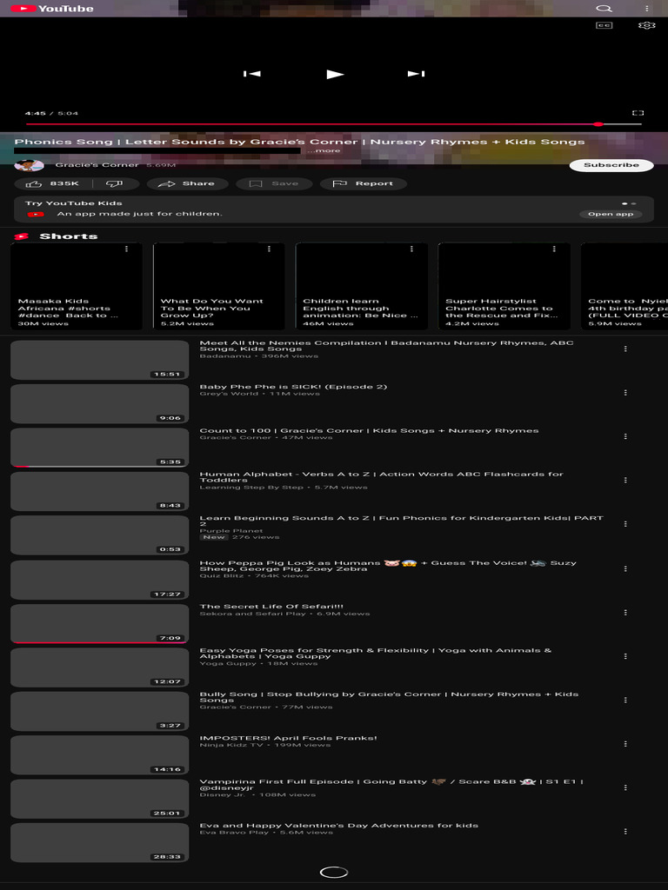Image resolution: width=668 pixels, height=890 pixels.
Task: Enter fullscreen mode
Action: point(638,113)
